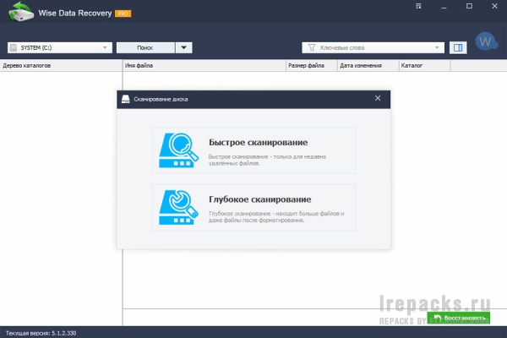Sort by Размер файла column header
The image size is (507, 338).
312,65
